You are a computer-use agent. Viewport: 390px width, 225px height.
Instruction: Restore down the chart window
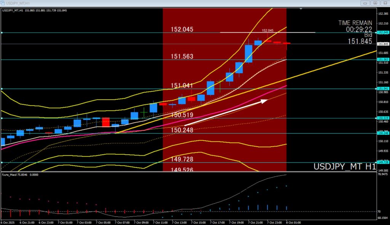coord(375,3)
